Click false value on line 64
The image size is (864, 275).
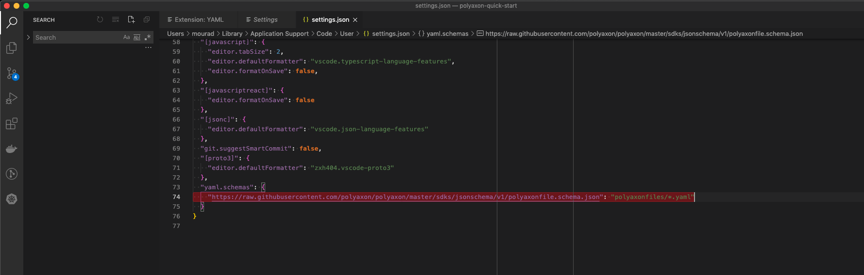305,100
